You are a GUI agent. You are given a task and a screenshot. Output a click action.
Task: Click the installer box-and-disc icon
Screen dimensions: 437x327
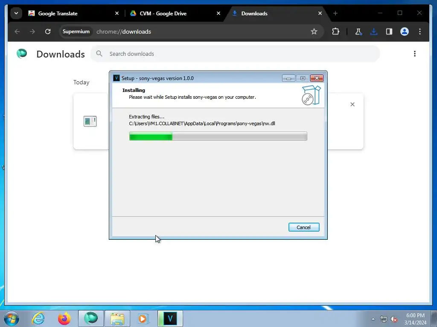311,95
